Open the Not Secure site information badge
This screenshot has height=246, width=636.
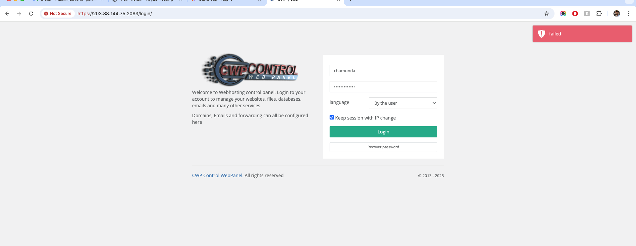58,14
